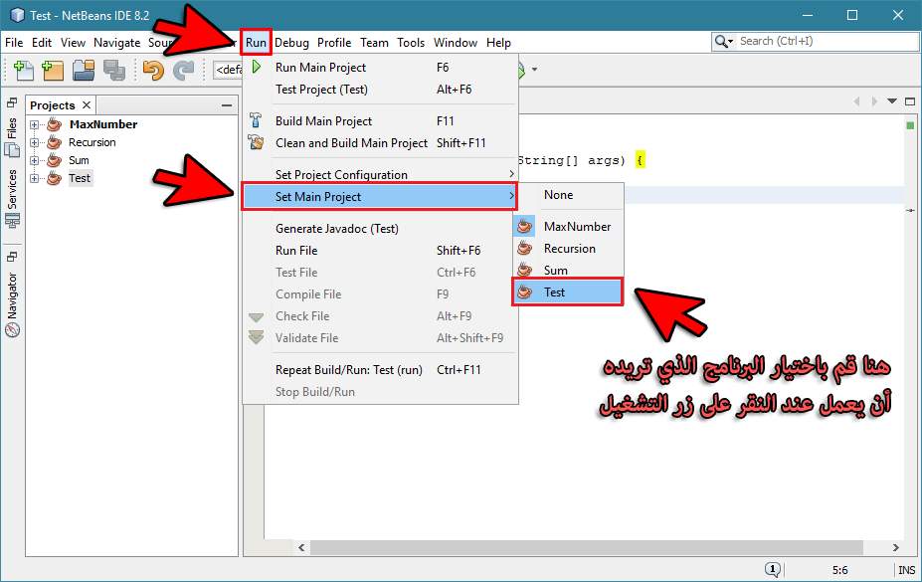Screen dimensions: 922x582
Task: Click the Test File menu entry
Action: 381,273
